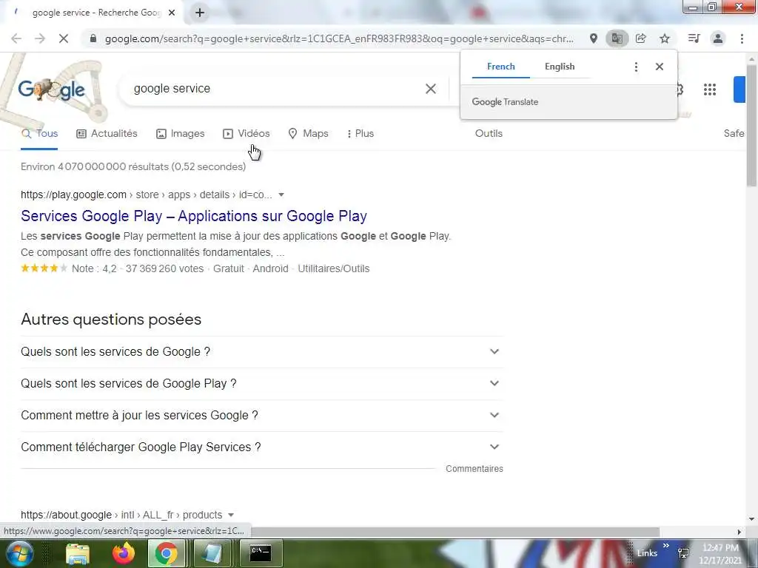Clear the search box with X
Screen dimensions: 758x568
(430, 89)
